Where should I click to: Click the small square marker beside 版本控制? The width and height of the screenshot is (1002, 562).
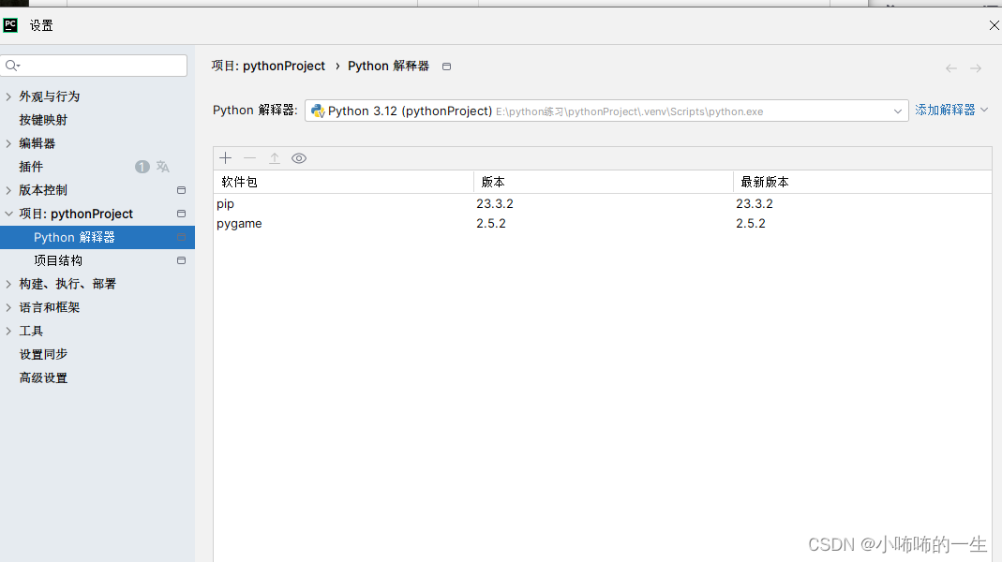coord(182,189)
